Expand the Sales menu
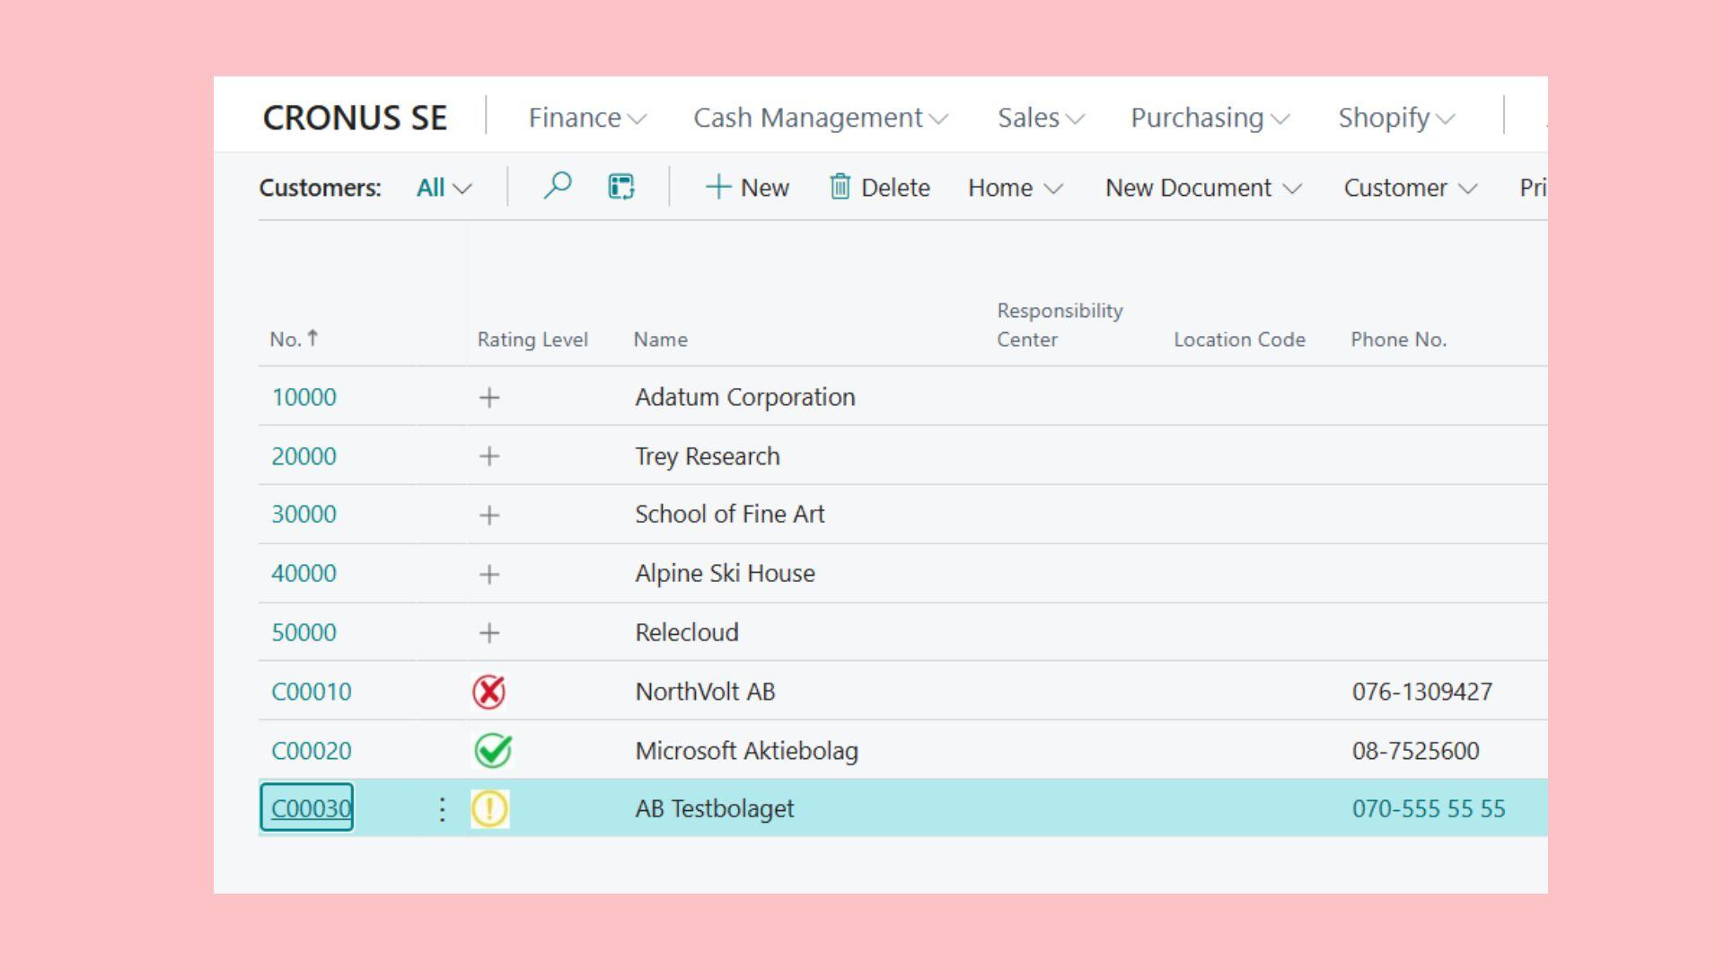The width and height of the screenshot is (1724, 970). (1042, 118)
